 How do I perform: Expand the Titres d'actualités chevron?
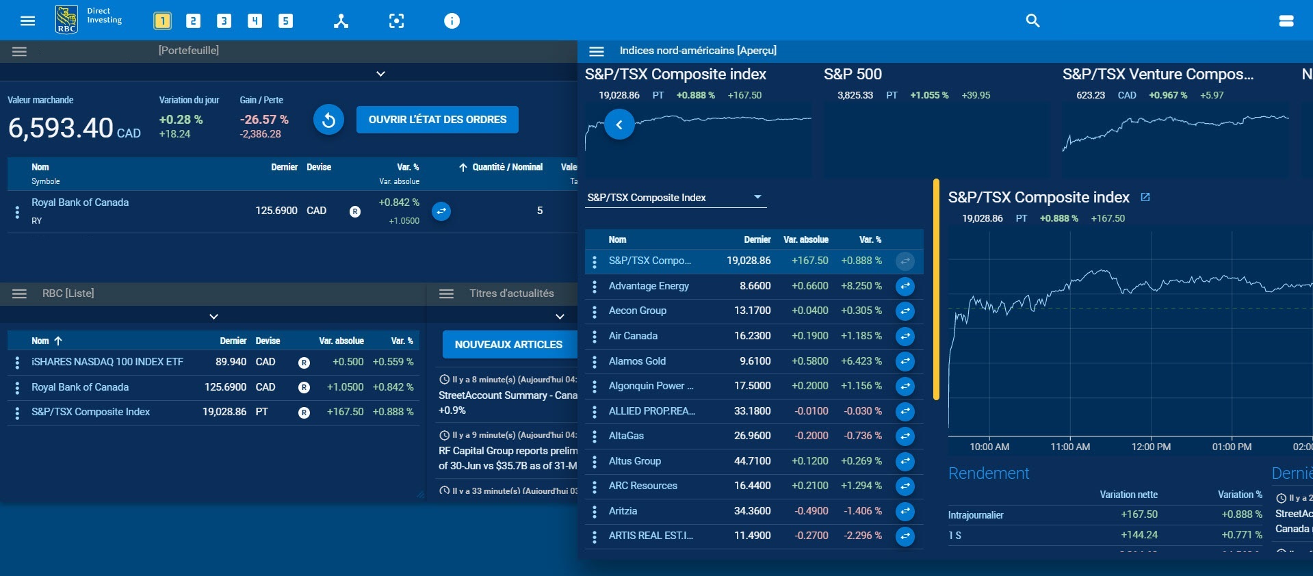pos(560,316)
